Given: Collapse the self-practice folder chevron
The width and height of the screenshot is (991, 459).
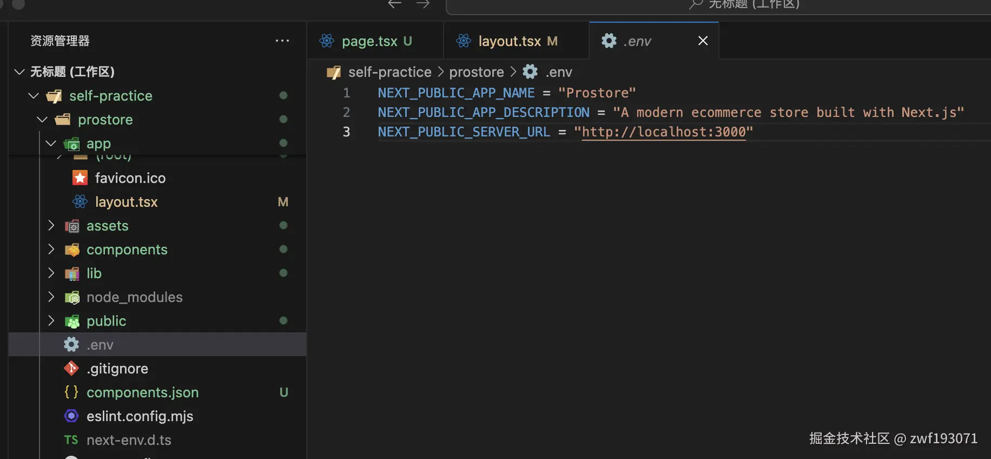Looking at the screenshot, I should 34,95.
